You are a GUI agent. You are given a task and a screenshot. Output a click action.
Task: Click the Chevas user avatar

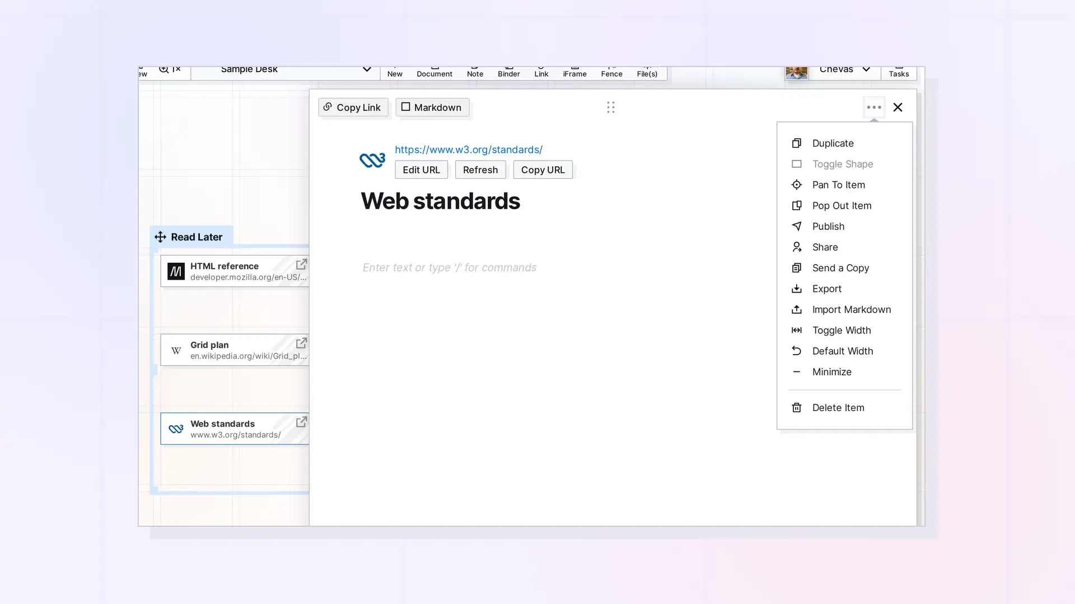click(796, 73)
